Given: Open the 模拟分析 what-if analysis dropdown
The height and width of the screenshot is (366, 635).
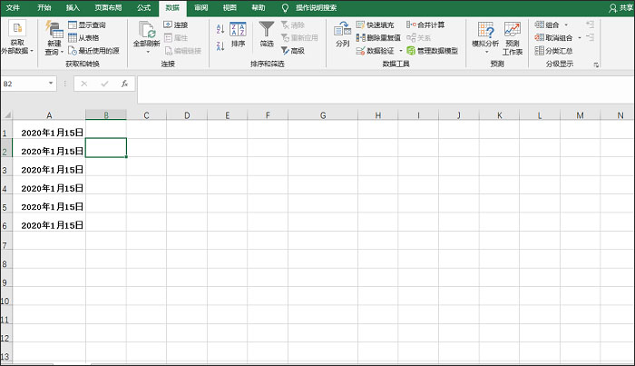Looking at the screenshot, I should point(485,53).
